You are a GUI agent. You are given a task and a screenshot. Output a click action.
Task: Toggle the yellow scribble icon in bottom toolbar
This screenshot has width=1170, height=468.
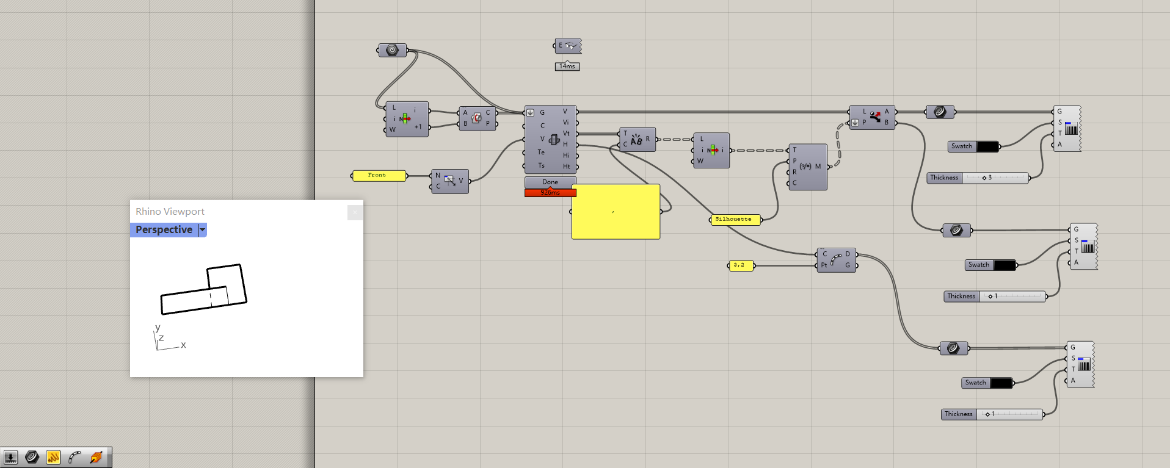point(54,457)
